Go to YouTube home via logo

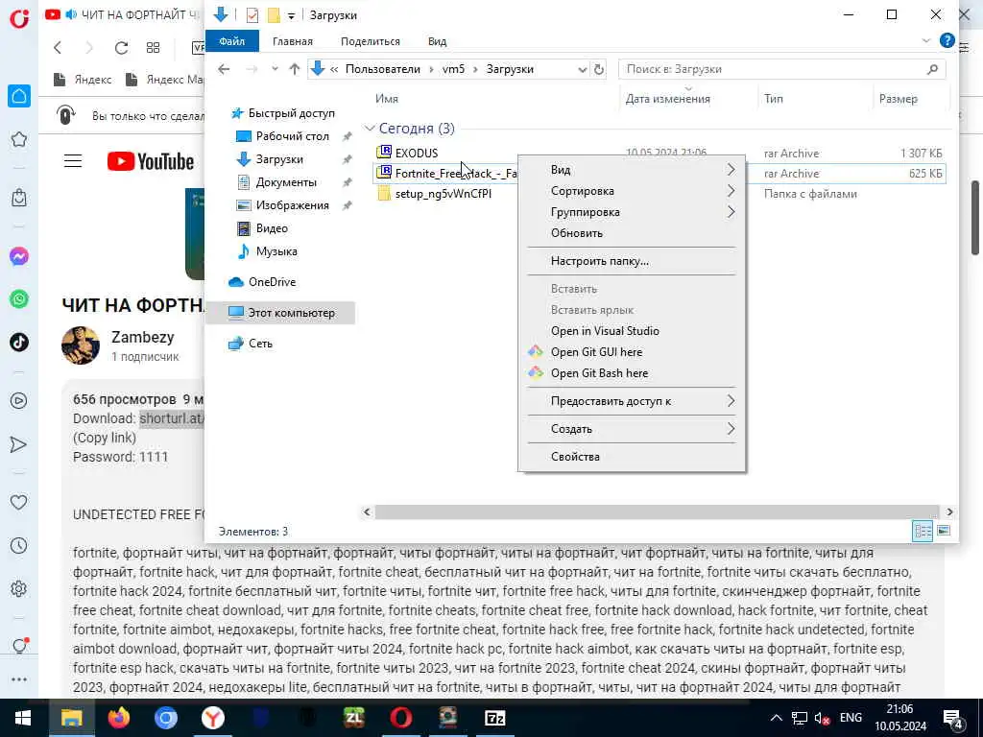coord(151,161)
